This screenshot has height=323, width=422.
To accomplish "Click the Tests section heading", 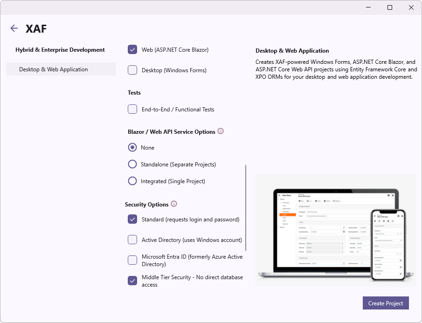I will click(x=134, y=92).
